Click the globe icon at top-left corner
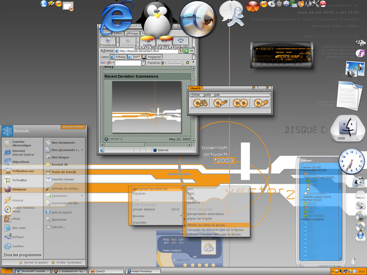 tap(44, 3)
